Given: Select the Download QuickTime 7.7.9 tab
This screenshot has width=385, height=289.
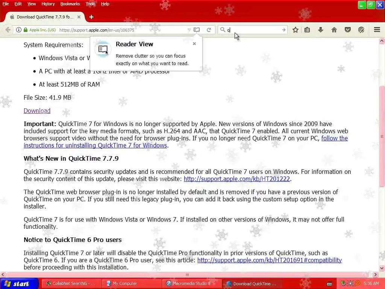Looking at the screenshot, I should point(45,17).
